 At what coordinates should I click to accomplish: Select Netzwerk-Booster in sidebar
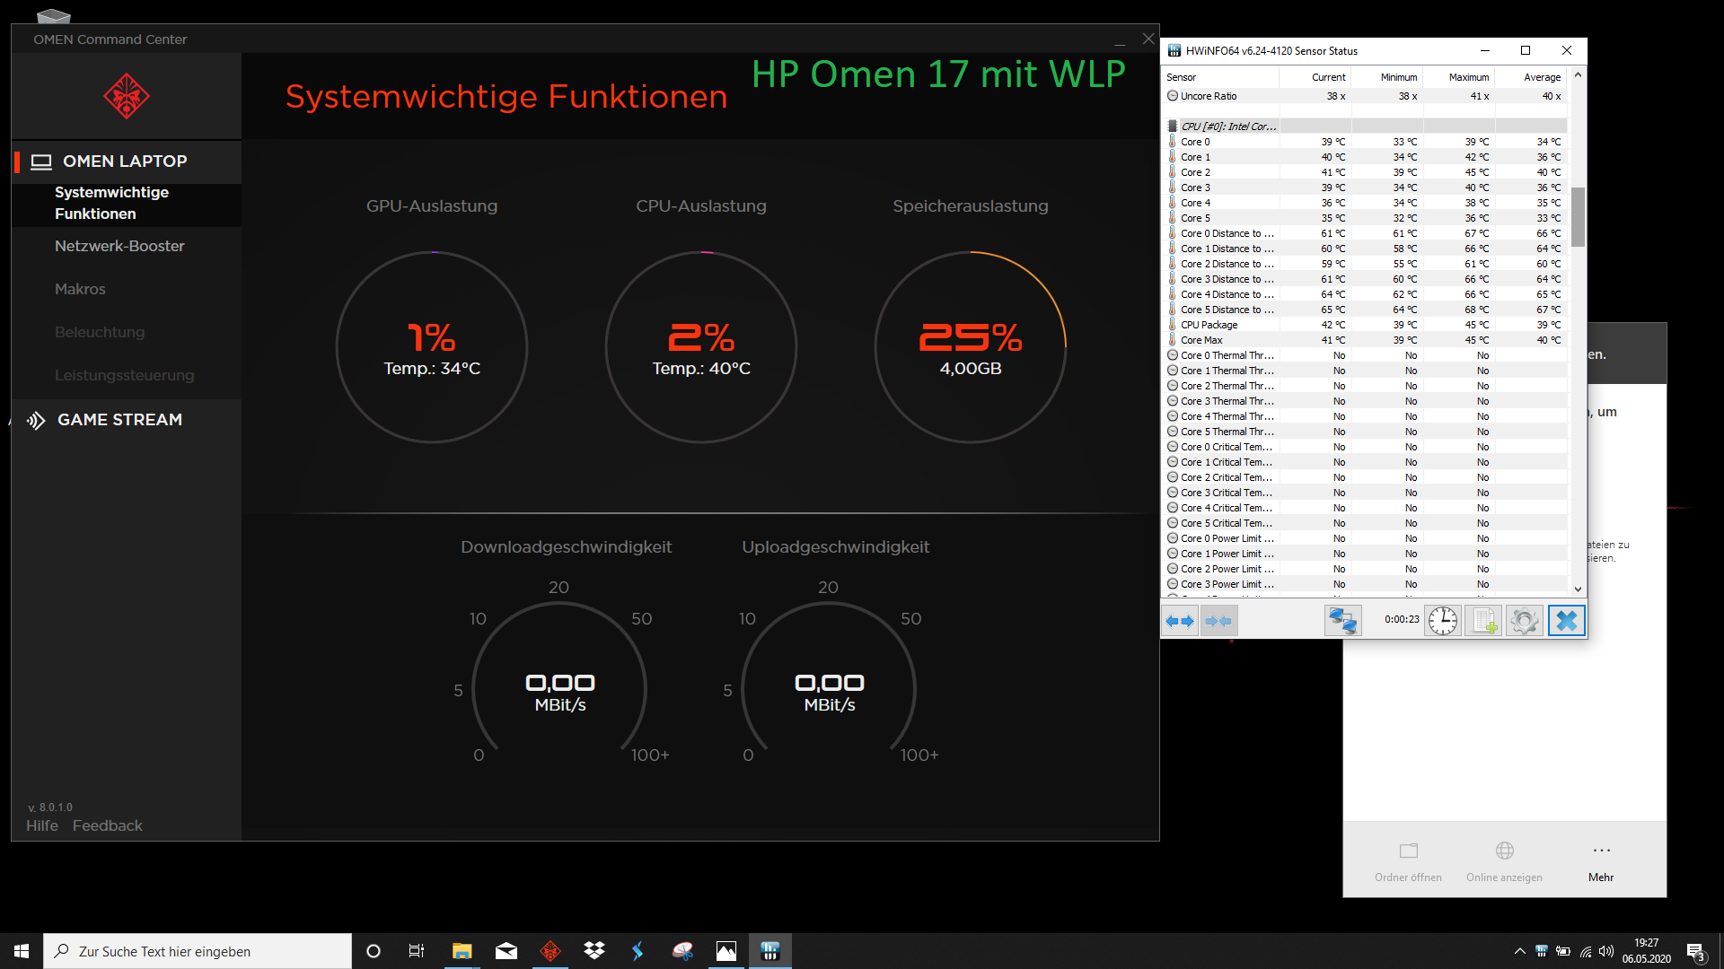pyautogui.click(x=119, y=246)
